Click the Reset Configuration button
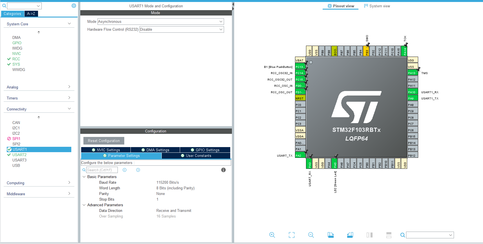483x244 pixels. 104,141
